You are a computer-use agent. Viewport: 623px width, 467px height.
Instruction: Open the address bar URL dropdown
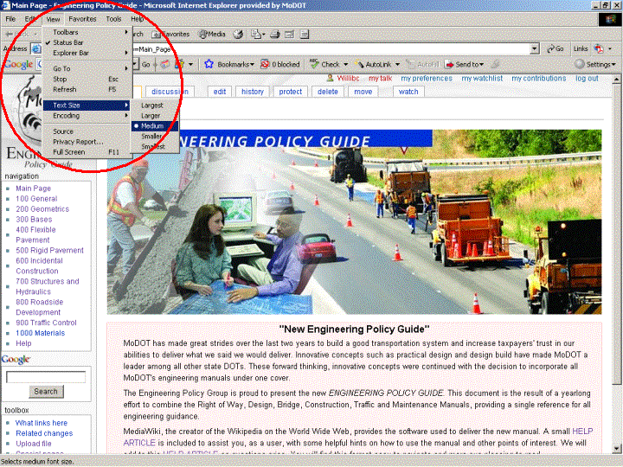click(x=535, y=48)
